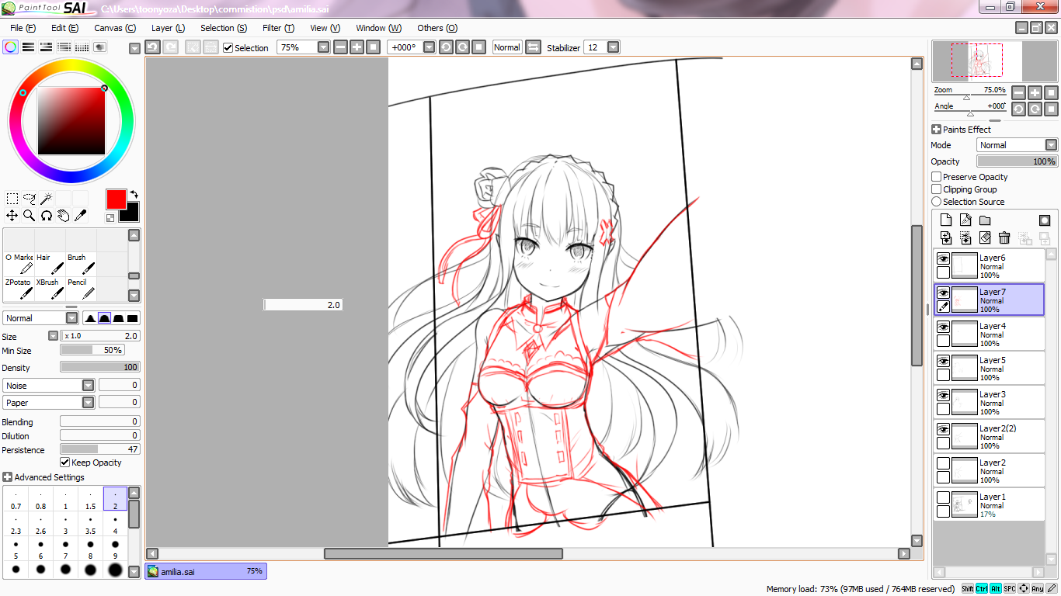1061x596 pixels.
Task: Show the color wheel panel
Action: click(11, 47)
